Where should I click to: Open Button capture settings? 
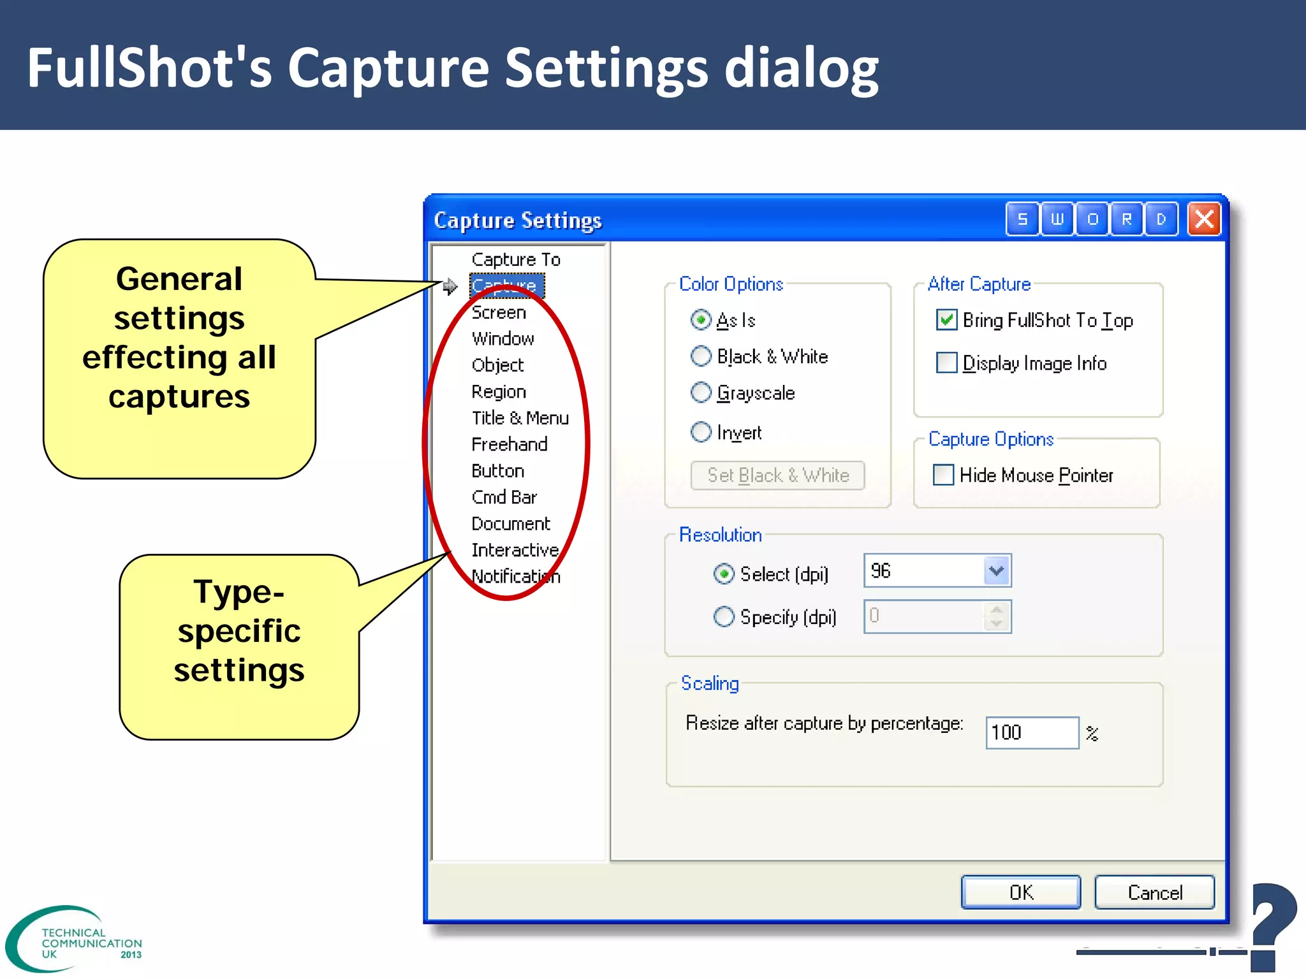tap(498, 471)
